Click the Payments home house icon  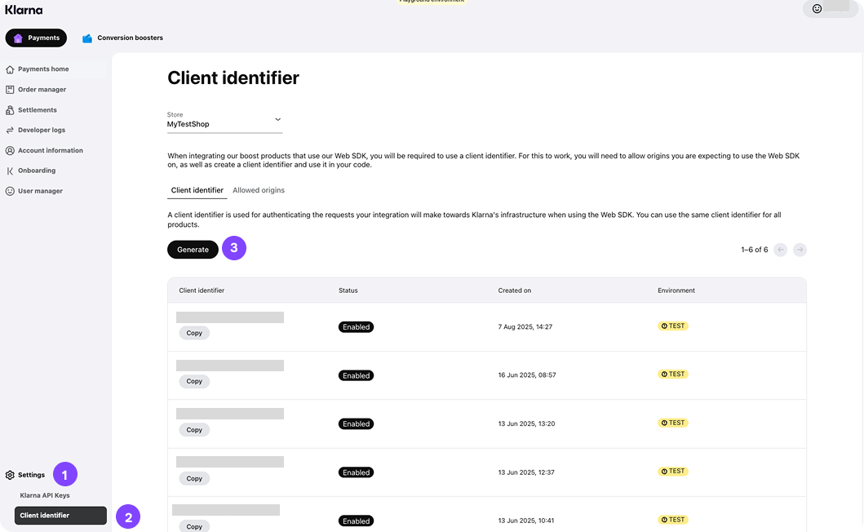pyautogui.click(x=10, y=69)
